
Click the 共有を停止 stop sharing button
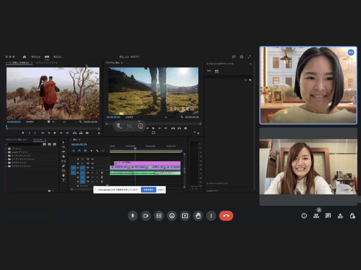148,190
